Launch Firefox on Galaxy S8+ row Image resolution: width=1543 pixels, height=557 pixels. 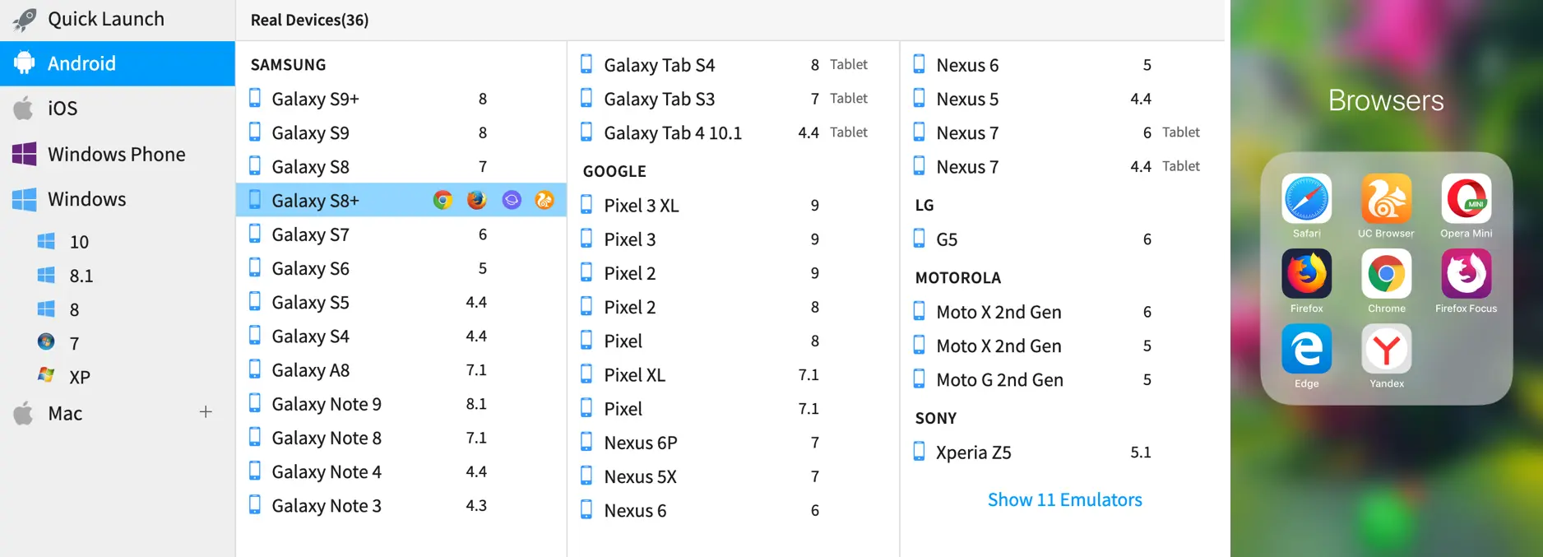[476, 200]
